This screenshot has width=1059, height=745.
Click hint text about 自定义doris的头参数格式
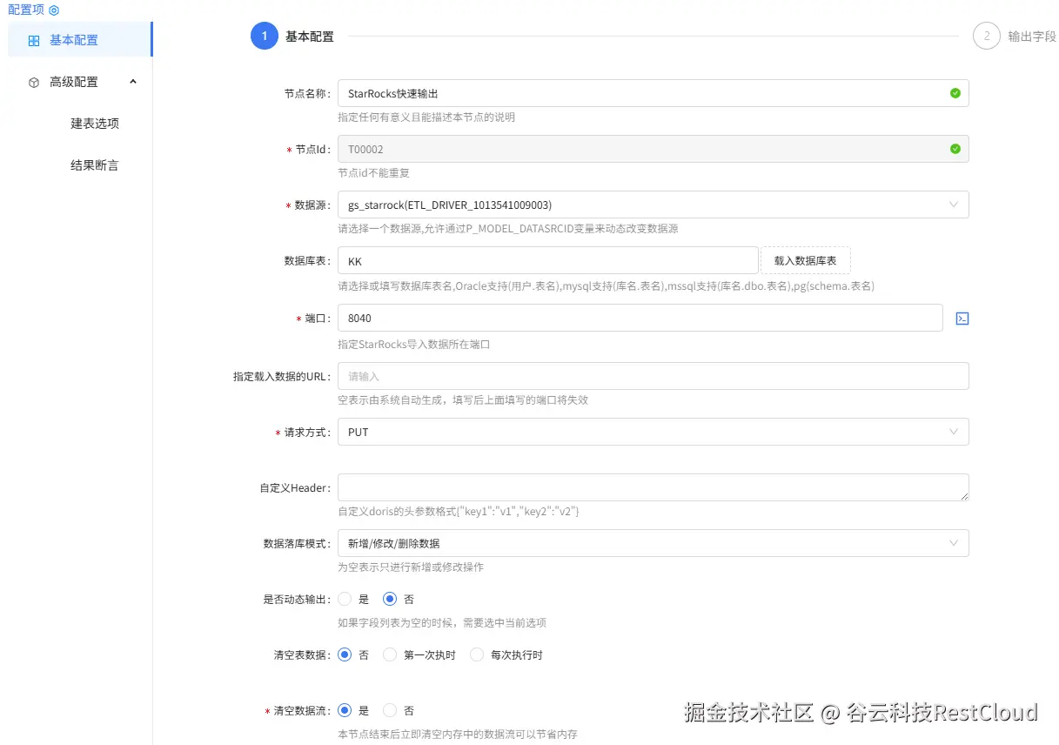click(459, 512)
